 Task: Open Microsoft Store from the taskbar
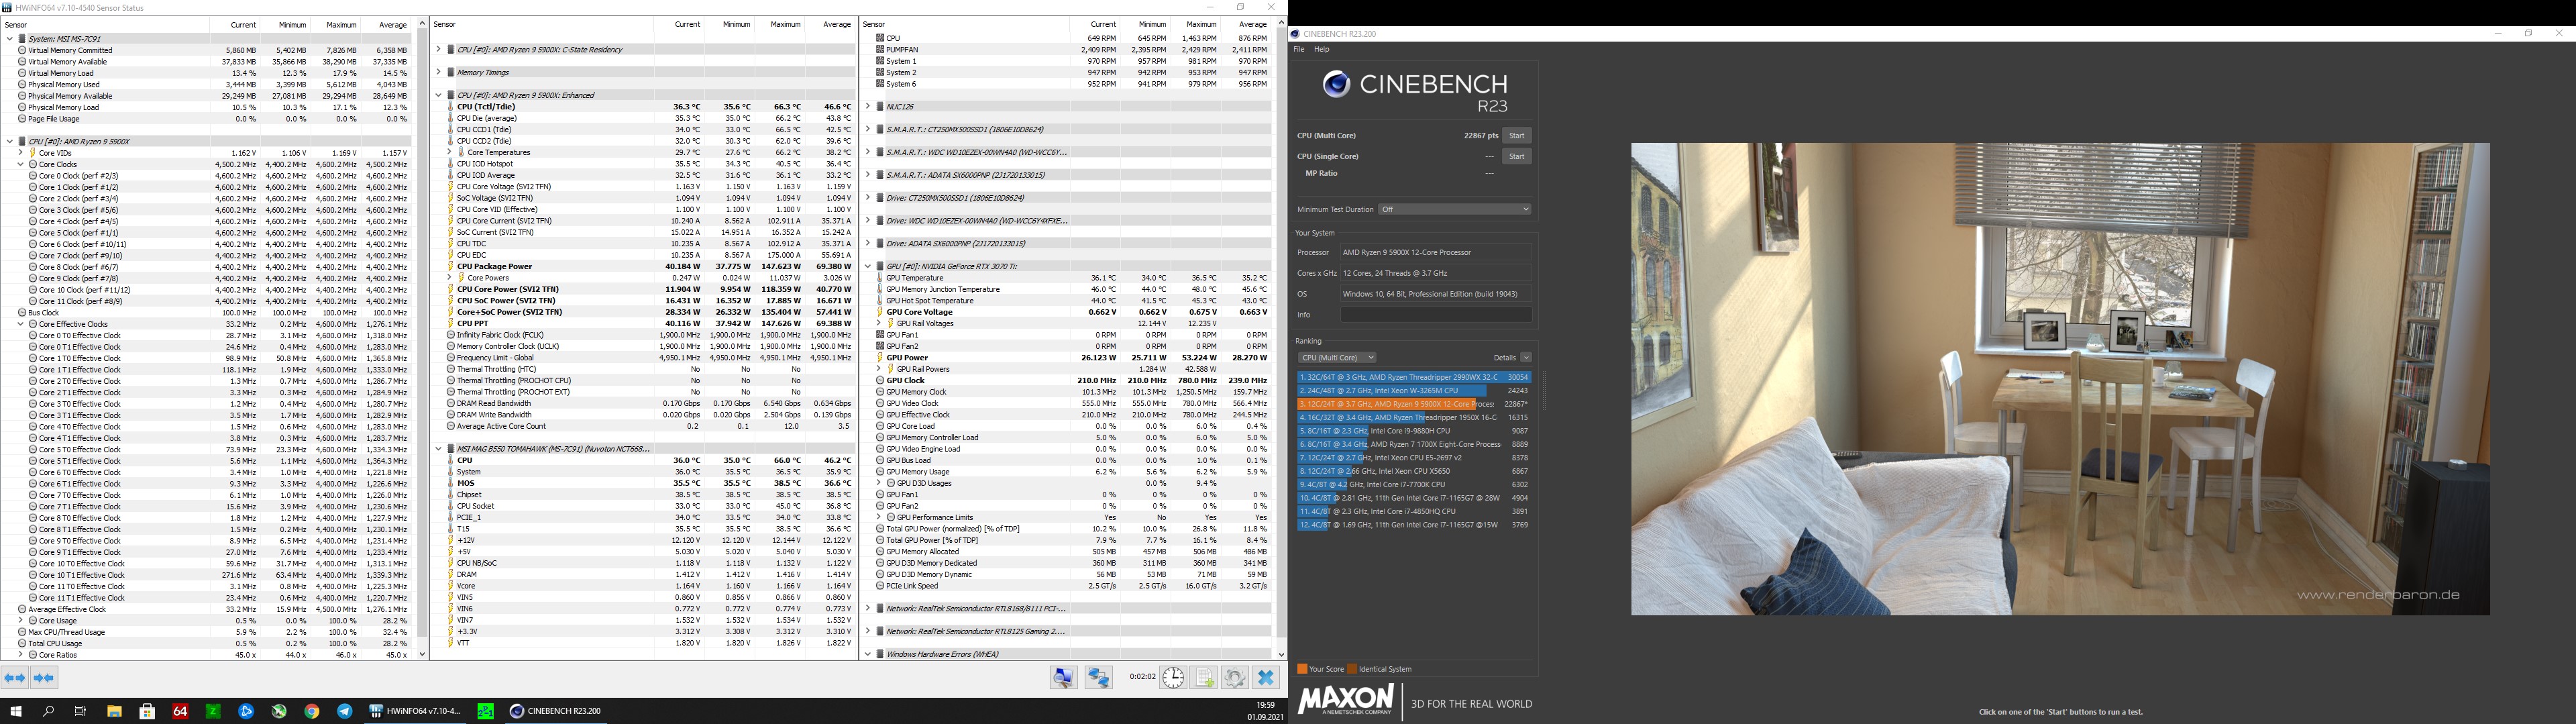coord(147,711)
